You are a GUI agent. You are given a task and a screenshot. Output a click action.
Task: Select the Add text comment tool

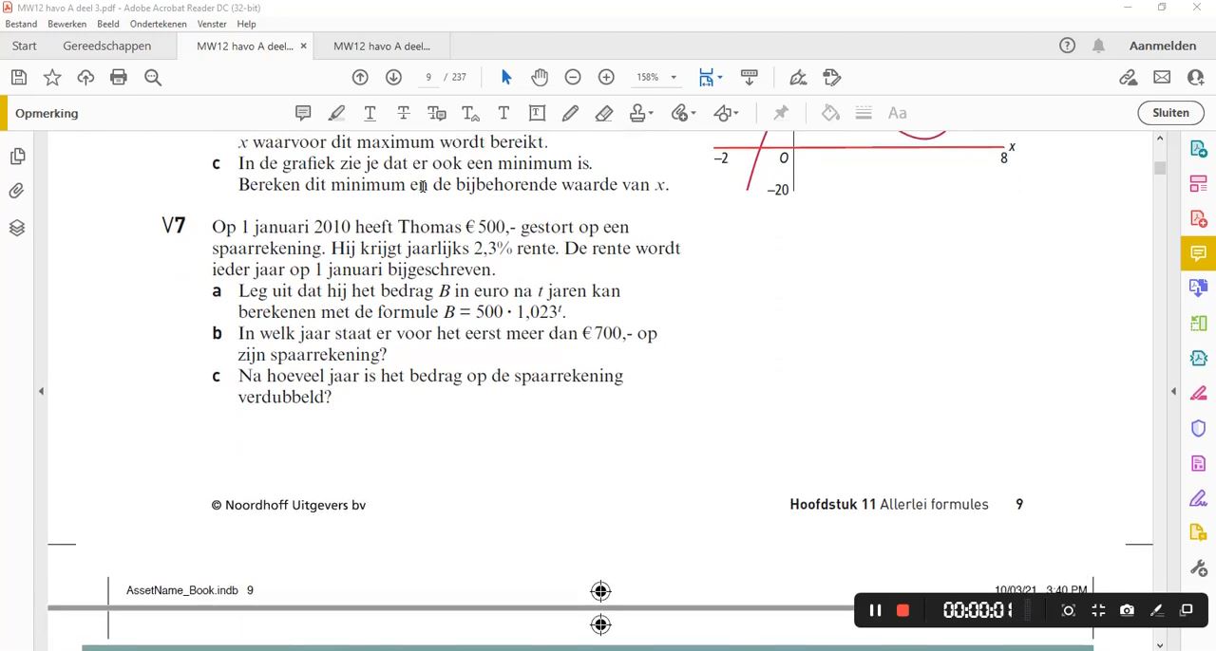(503, 113)
